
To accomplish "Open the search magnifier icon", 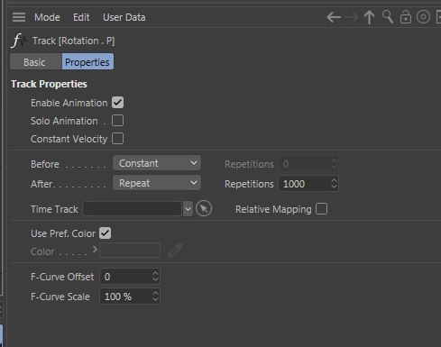I will (388, 17).
